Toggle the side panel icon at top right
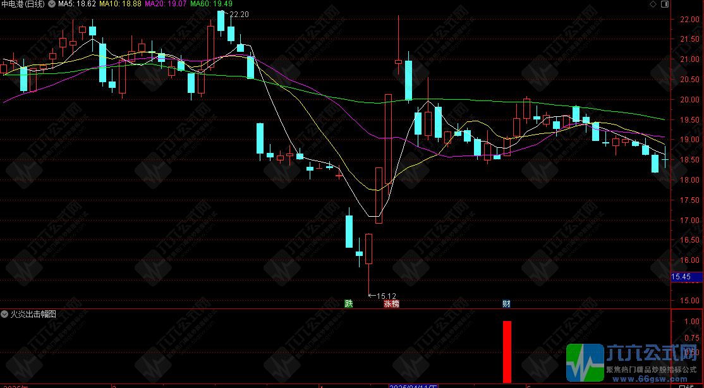This screenshot has height=388, width=704. (664, 4)
